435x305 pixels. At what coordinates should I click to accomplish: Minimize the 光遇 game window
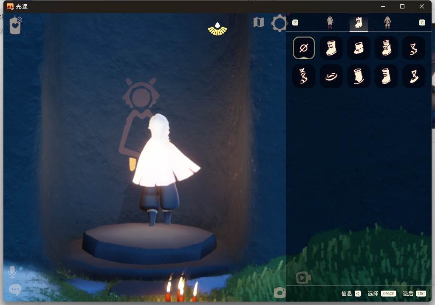[x=383, y=6]
